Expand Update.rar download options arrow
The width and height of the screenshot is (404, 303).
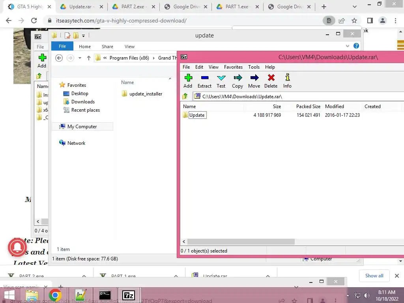(268, 276)
